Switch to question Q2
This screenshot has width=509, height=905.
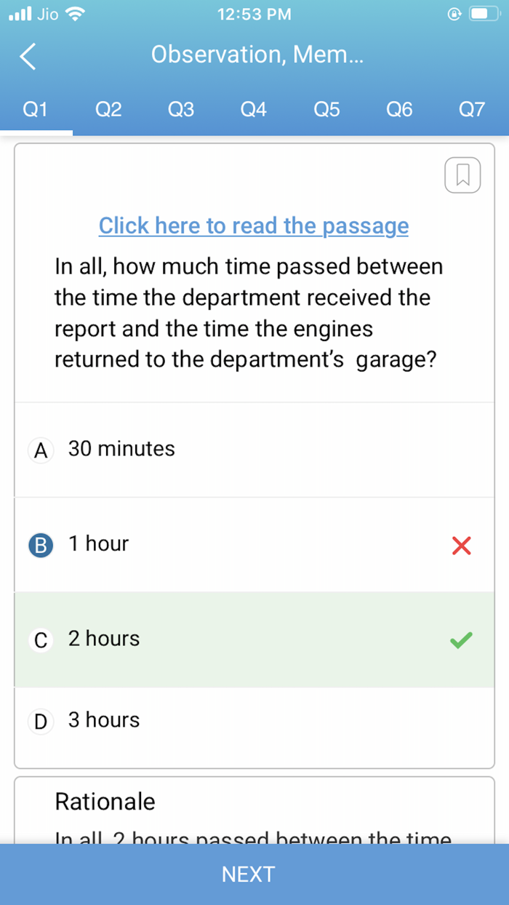click(x=108, y=109)
